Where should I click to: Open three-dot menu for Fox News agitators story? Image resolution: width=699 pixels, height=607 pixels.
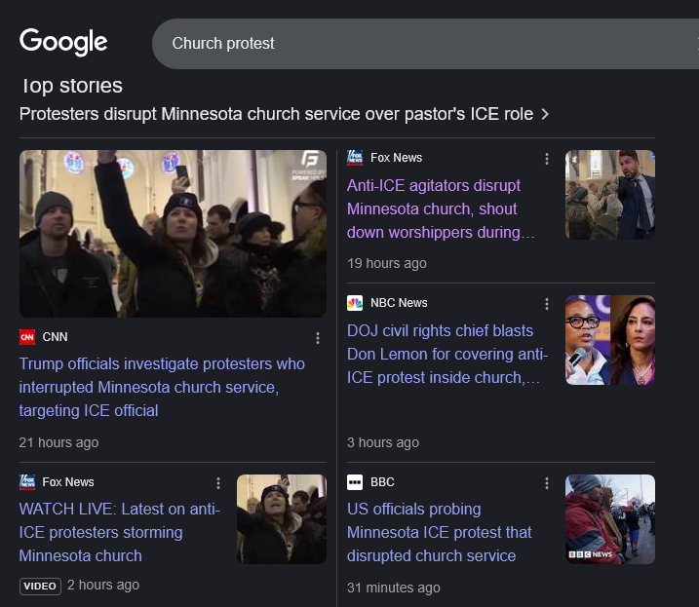point(547,159)
